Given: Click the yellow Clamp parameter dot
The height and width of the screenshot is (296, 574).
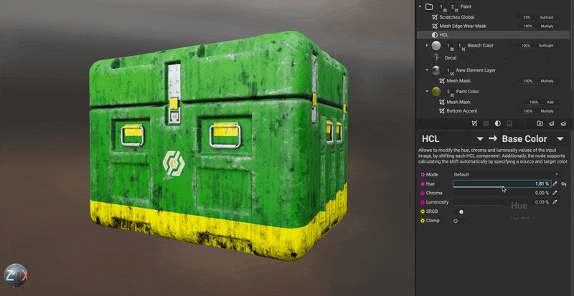Looking at the screenshot, I should point(423,221).
